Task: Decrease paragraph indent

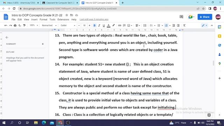Action: coord(174,26)
